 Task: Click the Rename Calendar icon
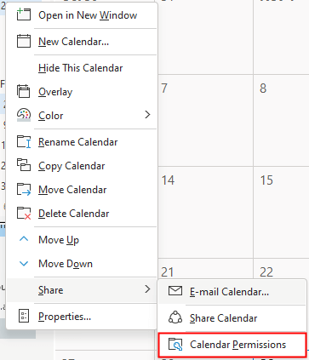click(24, 142)
